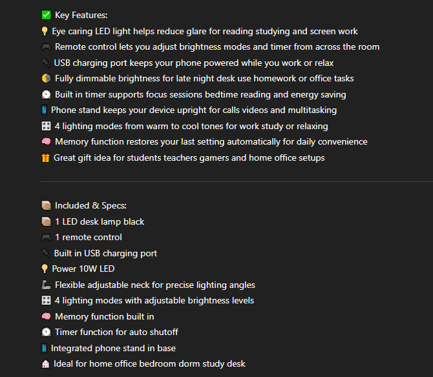Click the clock icon beside Built in timer

(46, 94)
